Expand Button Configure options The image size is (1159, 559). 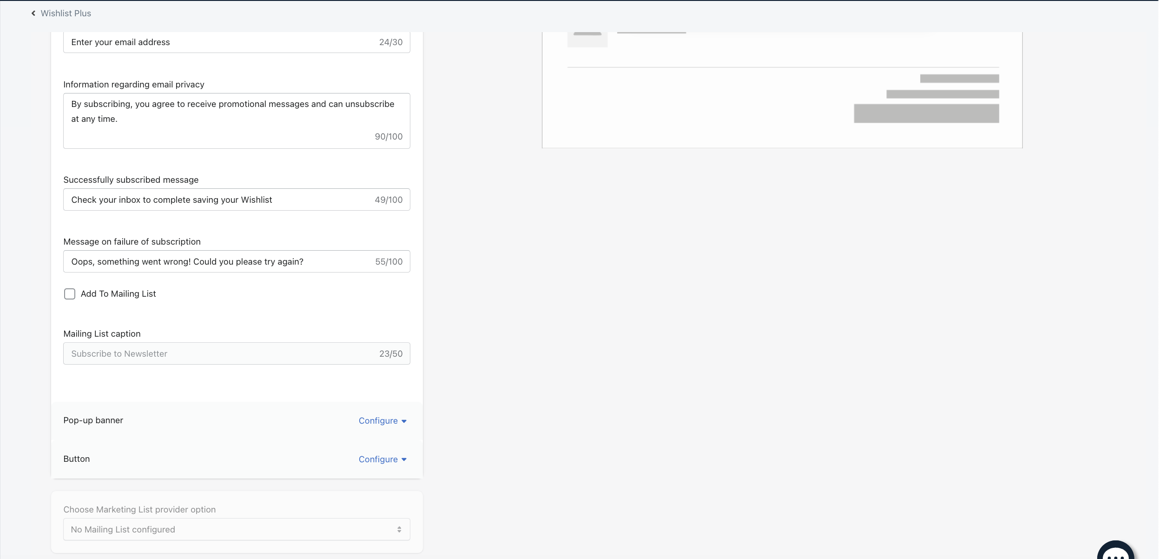click(x=378, y=459)
